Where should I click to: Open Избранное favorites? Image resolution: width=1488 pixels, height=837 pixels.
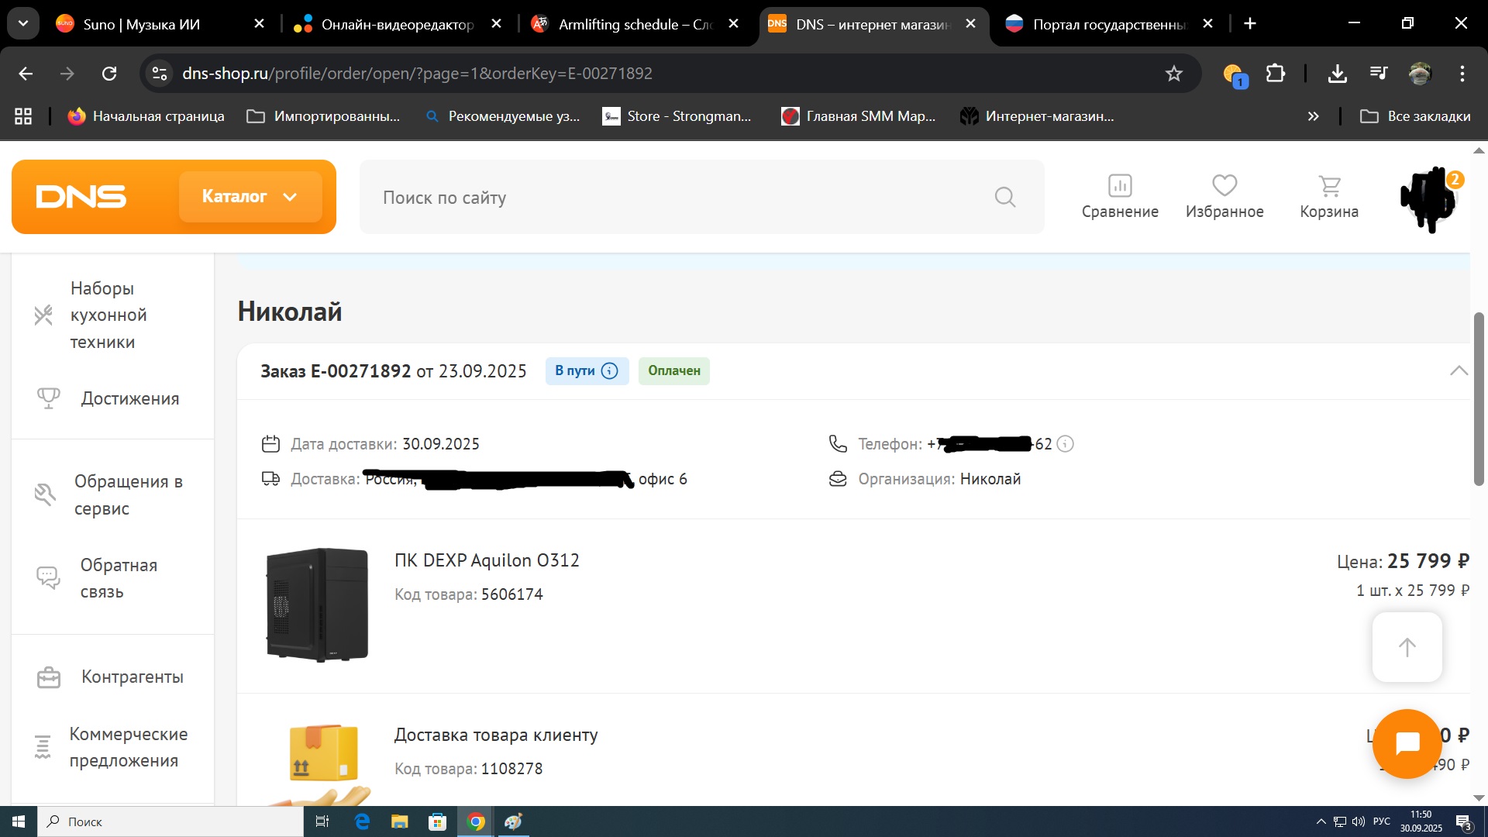click(x=1224, y=197)
